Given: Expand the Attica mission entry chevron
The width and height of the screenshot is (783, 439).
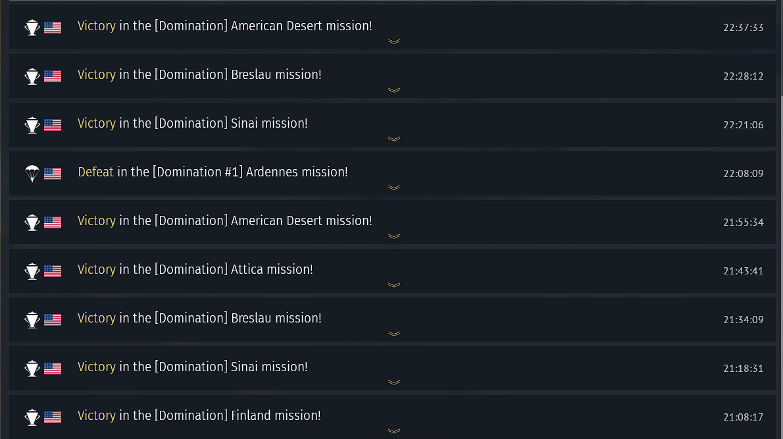Looking at the screenshot, I should pyautogui.click(x=394, y=285).
